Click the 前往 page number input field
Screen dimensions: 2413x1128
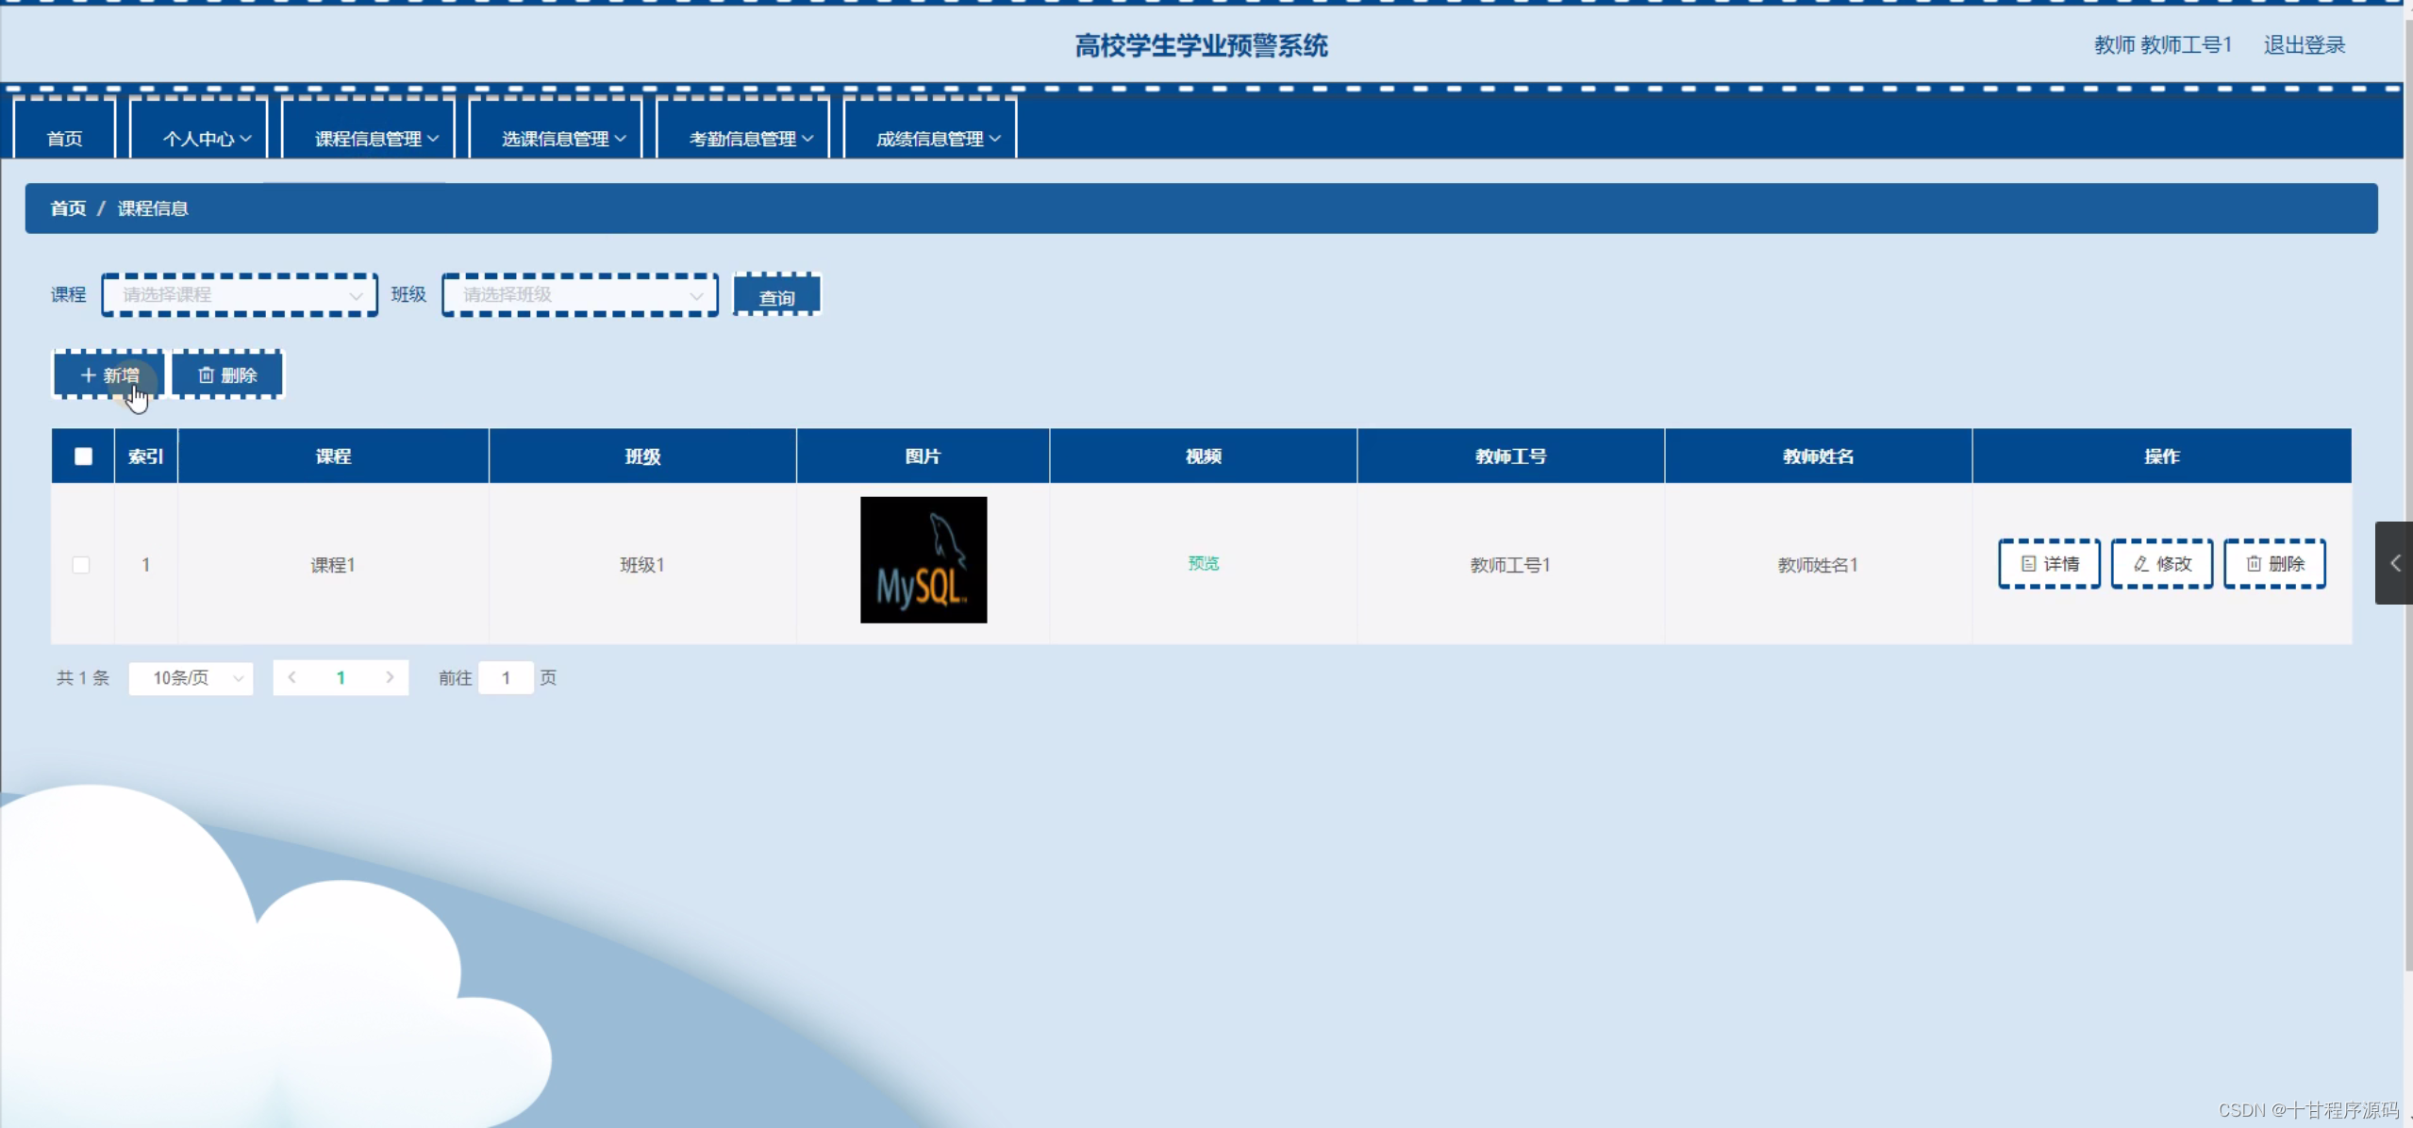(x=506, y=678)
